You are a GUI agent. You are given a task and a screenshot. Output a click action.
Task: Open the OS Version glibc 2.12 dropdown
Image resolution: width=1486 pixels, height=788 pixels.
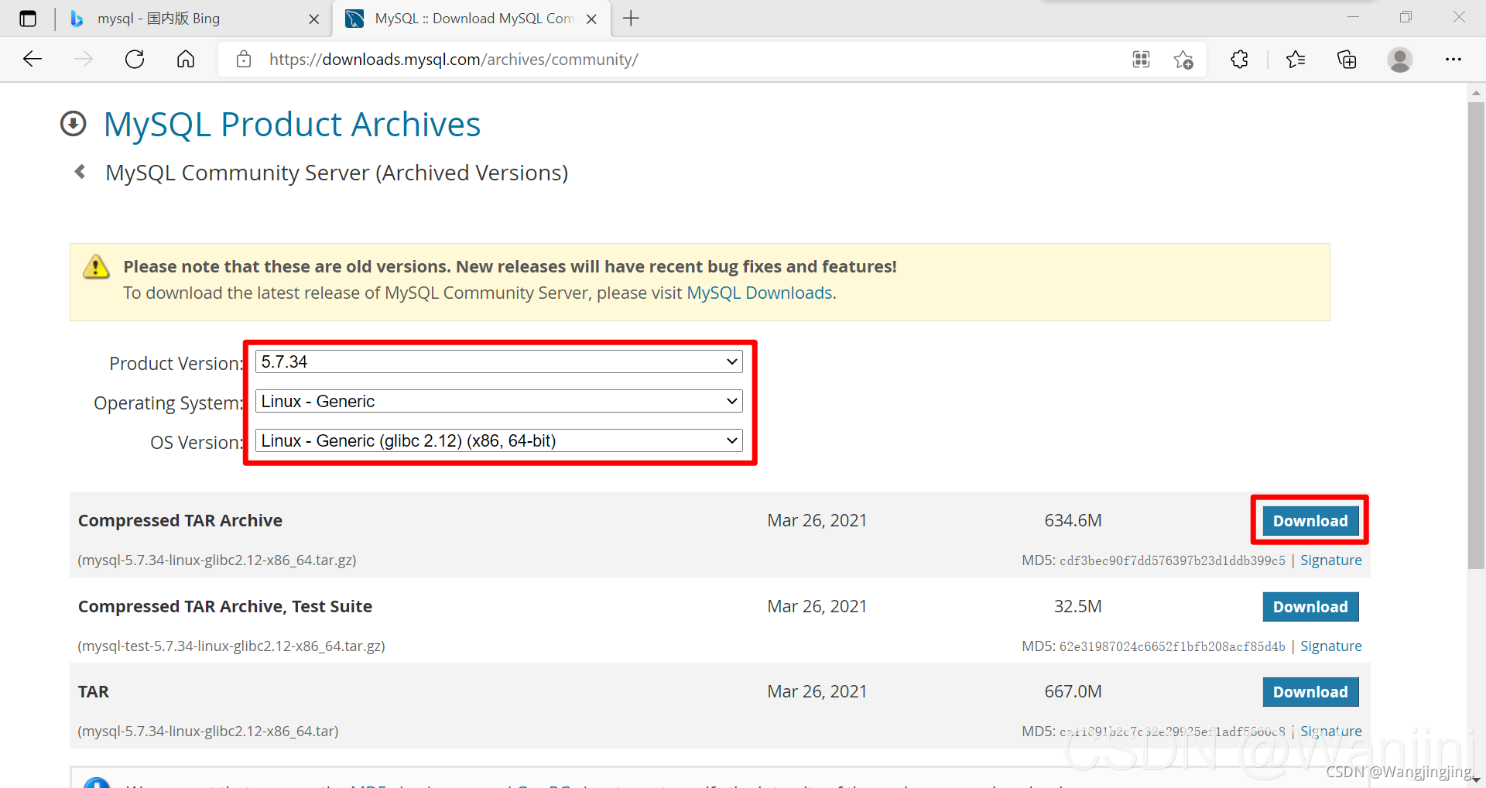click(499, 440)
